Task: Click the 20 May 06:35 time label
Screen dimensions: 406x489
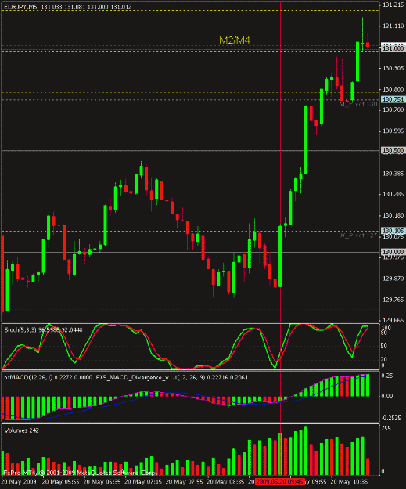Action: tap(102, 482)
